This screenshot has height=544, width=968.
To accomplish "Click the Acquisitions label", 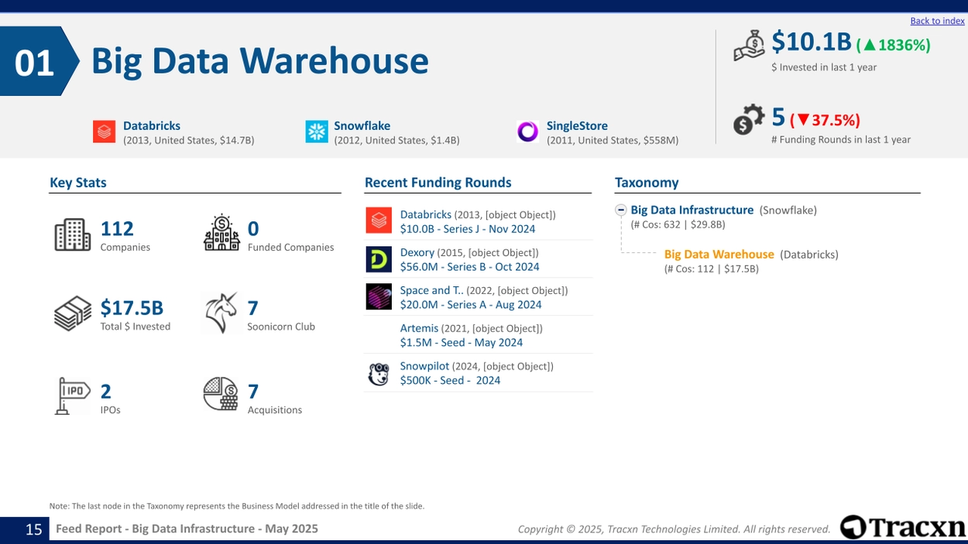I will click(x=275, y=410).
